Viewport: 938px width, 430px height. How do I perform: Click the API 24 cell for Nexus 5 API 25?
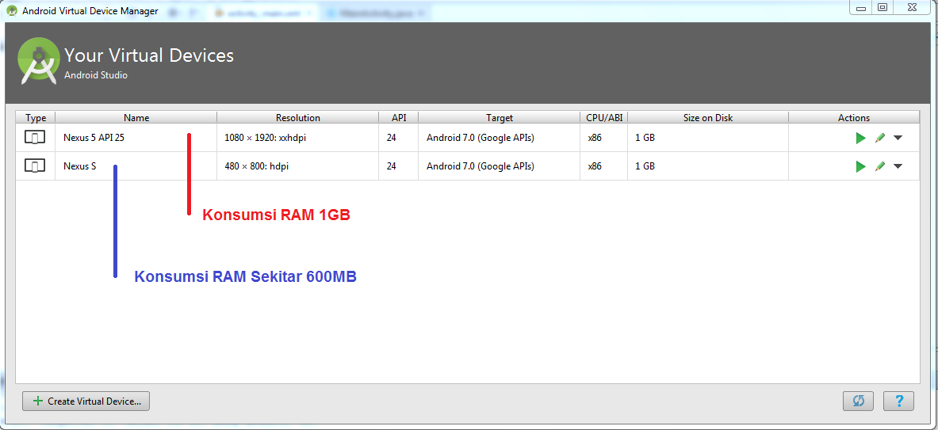click(x=398, y=138)
